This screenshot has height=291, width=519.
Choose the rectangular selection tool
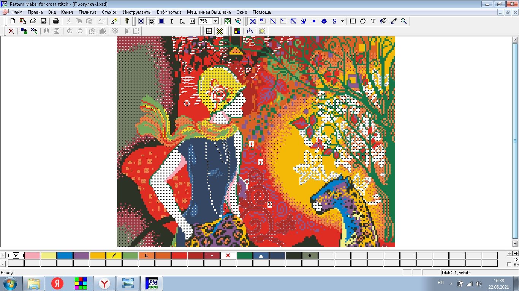point(353,21)
